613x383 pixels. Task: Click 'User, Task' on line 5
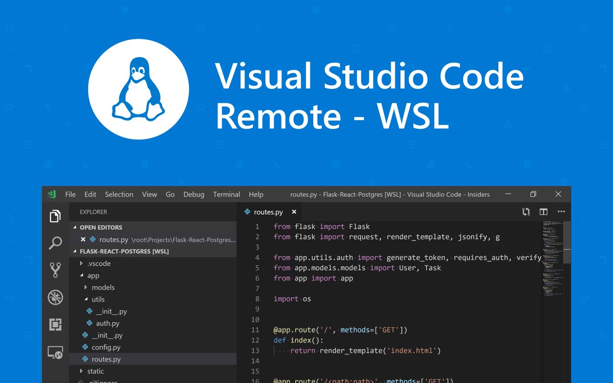tap(419, 268)
